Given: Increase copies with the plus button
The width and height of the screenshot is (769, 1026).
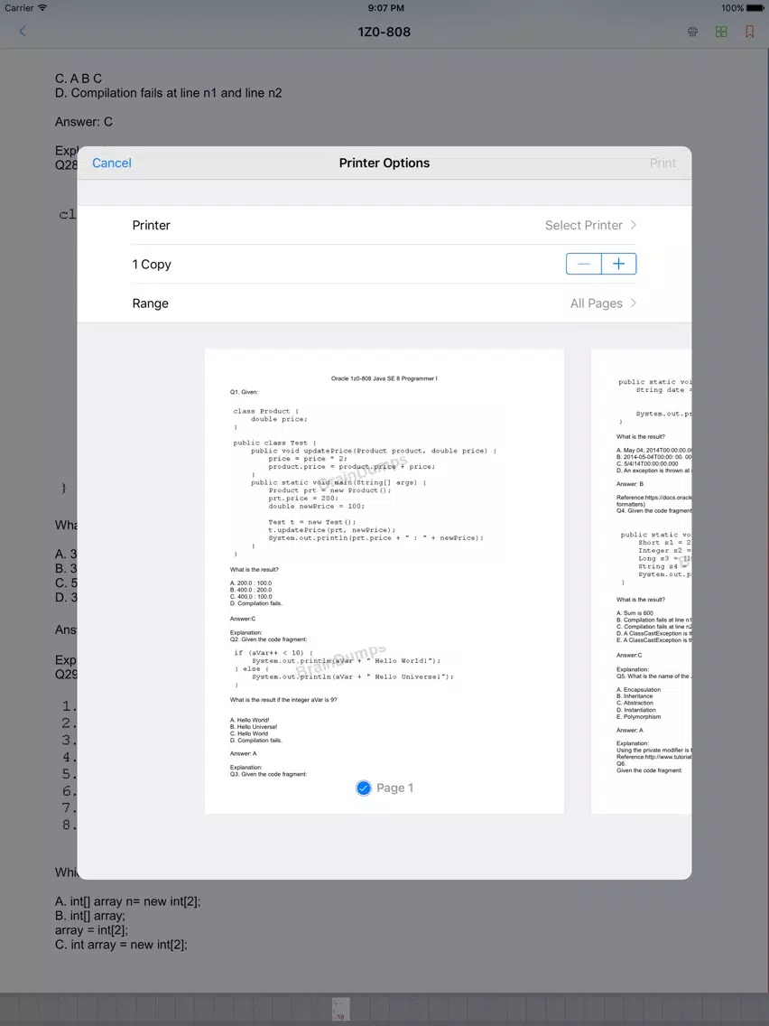Looking at the screenshot, I should (618, 264).
